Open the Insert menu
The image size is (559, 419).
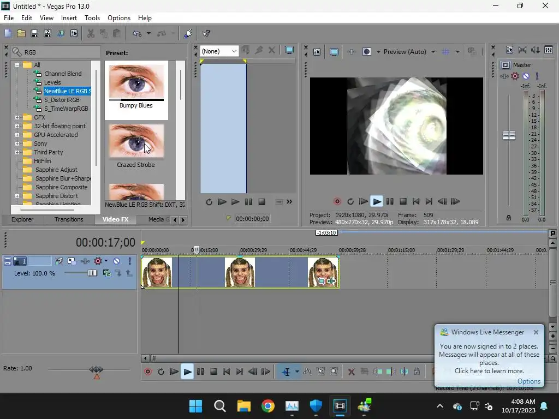coord(69,18)
